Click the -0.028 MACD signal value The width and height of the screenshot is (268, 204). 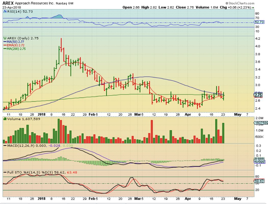54,146
